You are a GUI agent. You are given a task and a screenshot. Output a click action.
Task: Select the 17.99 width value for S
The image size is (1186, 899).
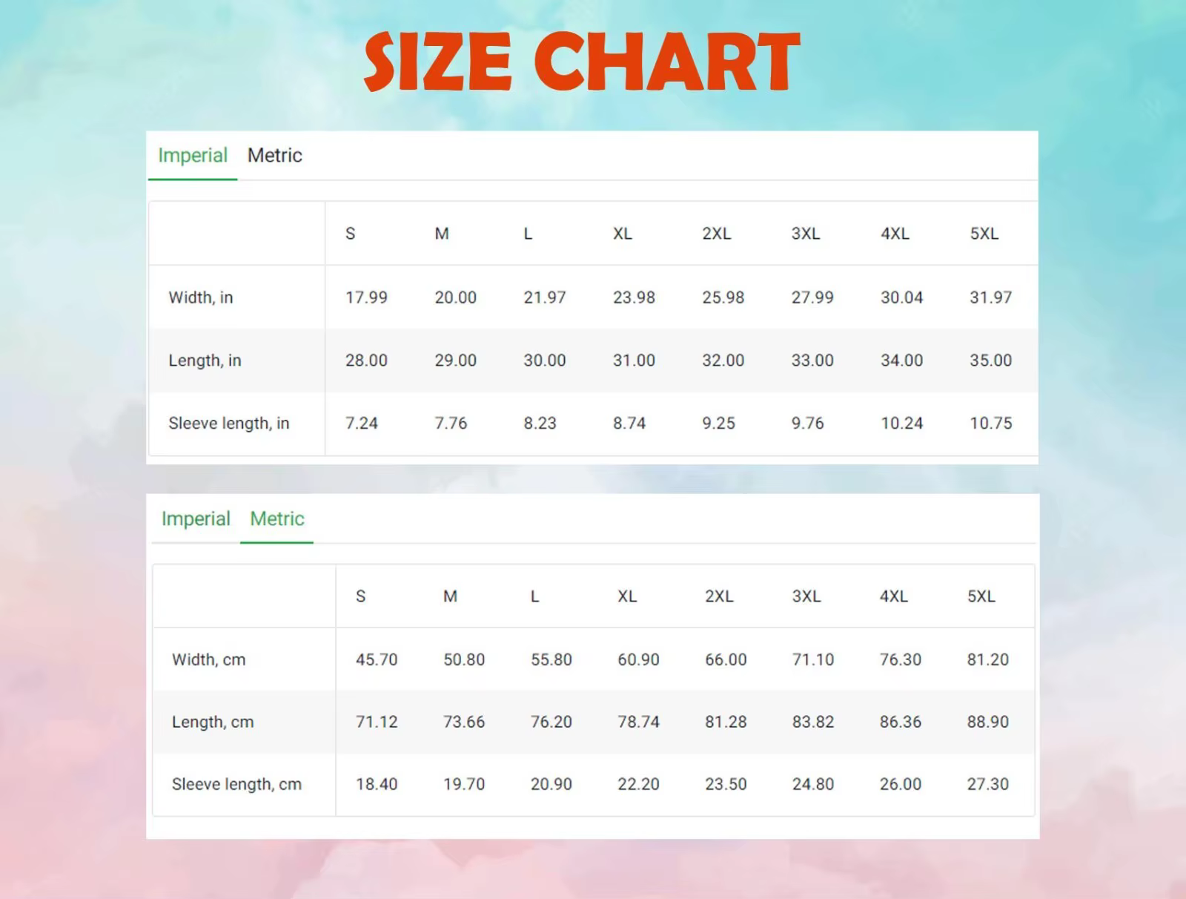(366, 297)
